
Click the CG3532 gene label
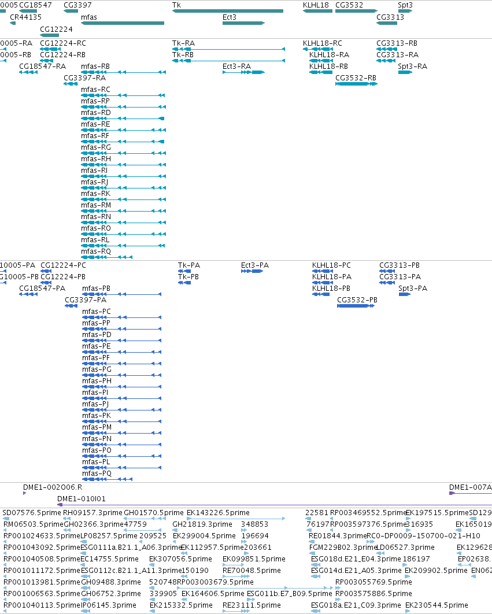pyautogui.click(x=349, y=5)
